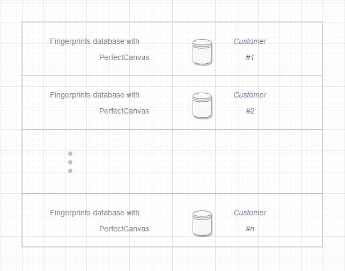Select 'Fingerprints database with' text in last row
Image resolution: width=345 pixels, height=271 pixels.
94,213
